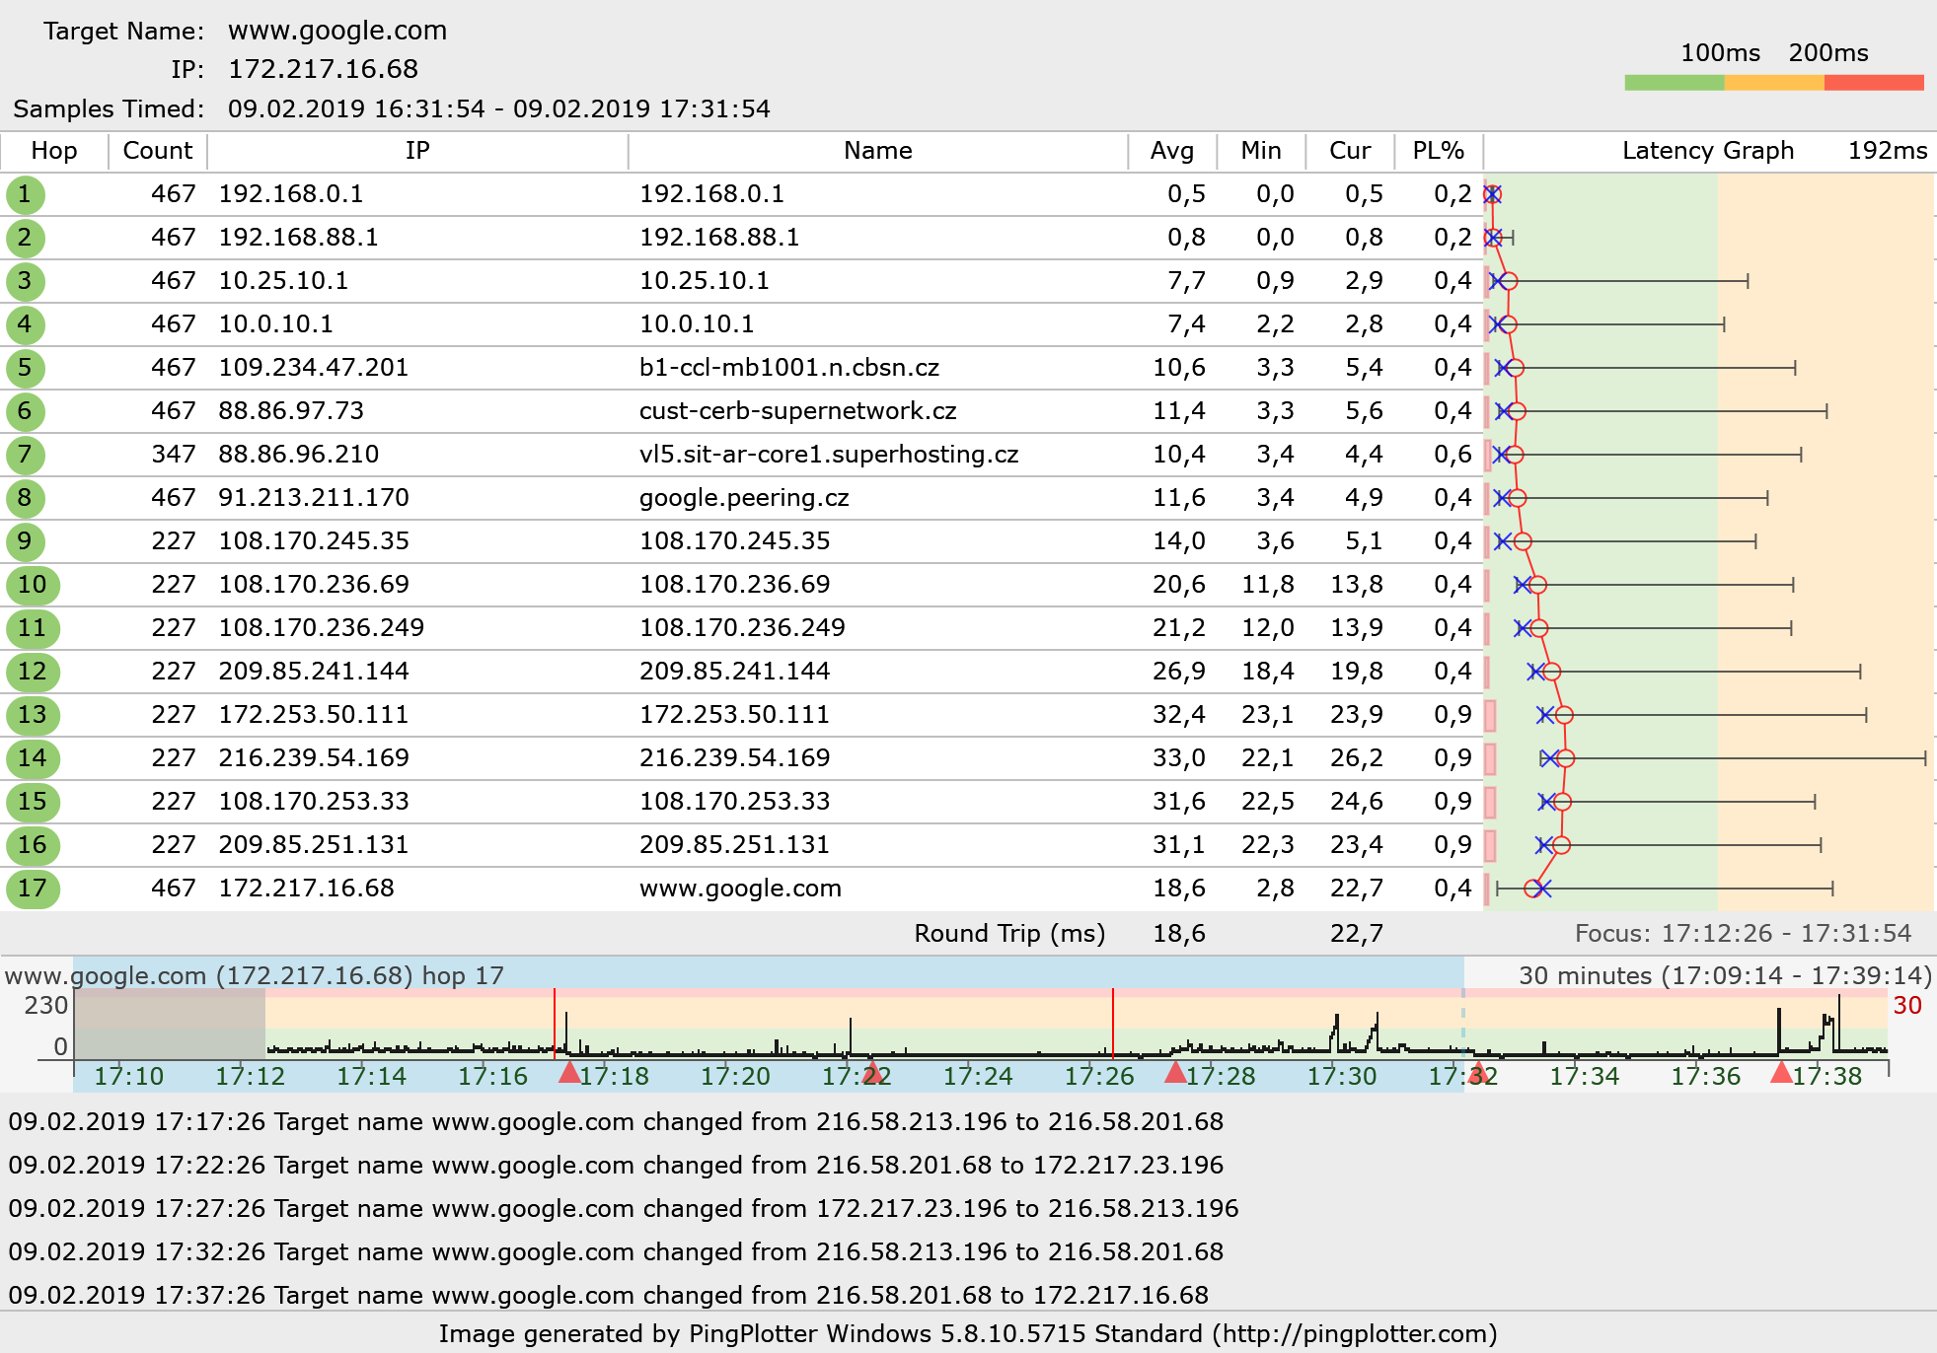The width and height of the screenshot is (1937, 1353).
Task: Click red triangle marker near 17:28
Action: [1175, 1073]
